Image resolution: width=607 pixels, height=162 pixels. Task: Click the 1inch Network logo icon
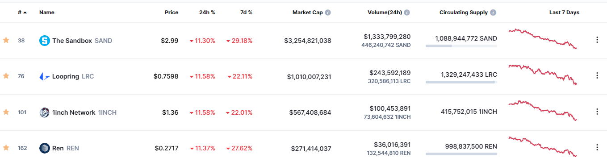coord(44,112)
